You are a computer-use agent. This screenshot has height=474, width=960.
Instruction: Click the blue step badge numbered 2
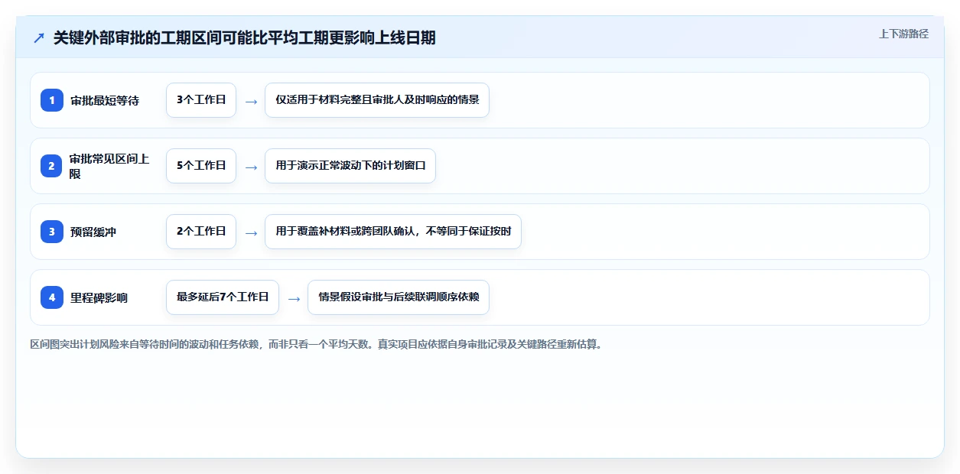(x=52, y=166)
